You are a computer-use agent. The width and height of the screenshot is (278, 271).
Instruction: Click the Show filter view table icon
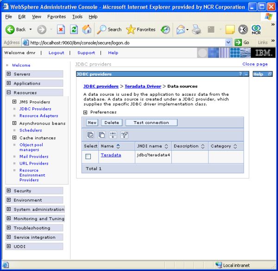(113, 135)
